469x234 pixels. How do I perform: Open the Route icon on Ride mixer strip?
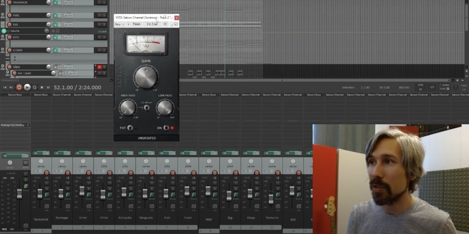pyautogui.click(x=173, y=194)
